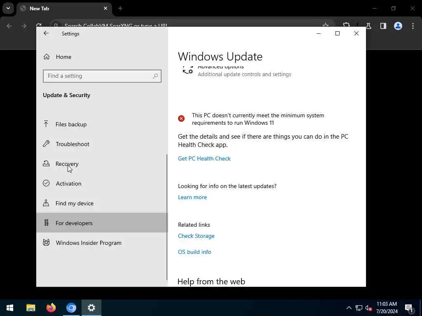Open the Chrome tab search dropdown

8,8
